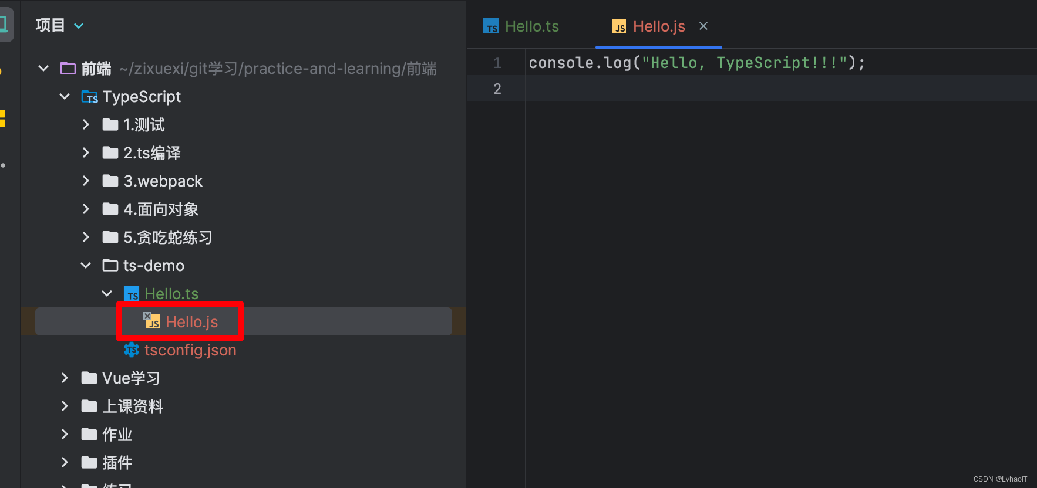Select TypeScript module name in the tree
1037x488 pixels.
click(142, 96)
